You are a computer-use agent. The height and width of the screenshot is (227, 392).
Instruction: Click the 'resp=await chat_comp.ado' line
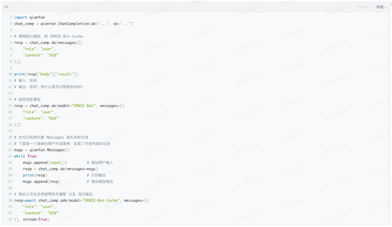pos(81,201)
